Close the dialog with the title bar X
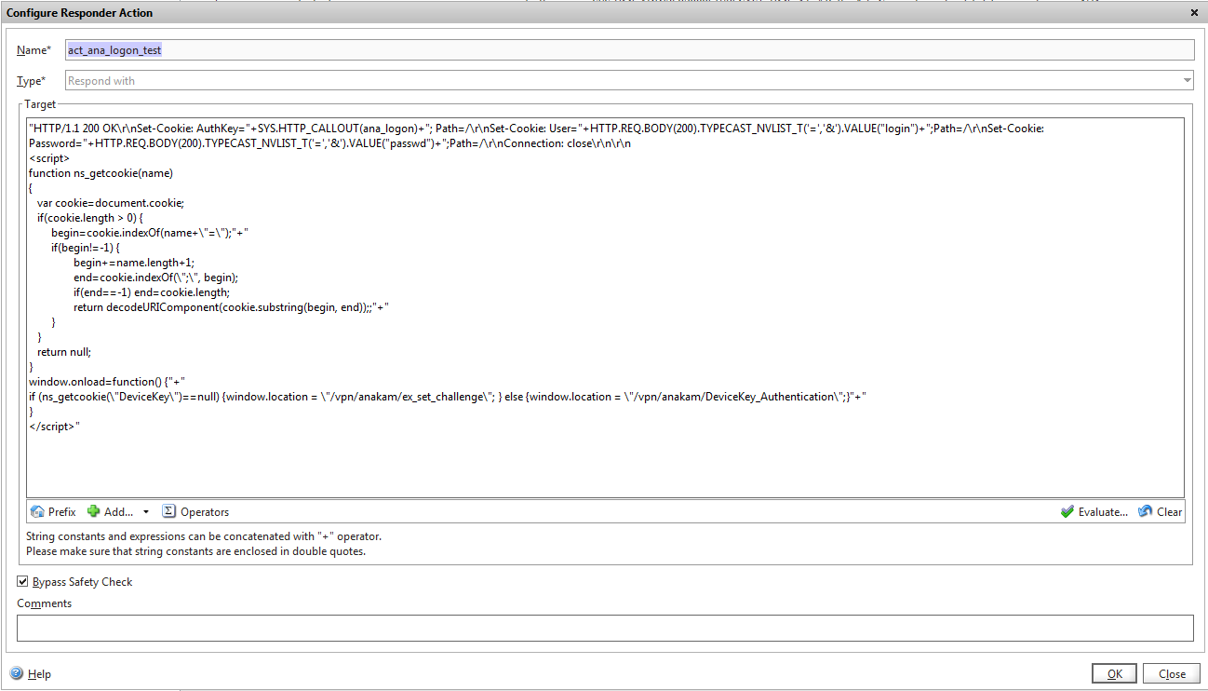1208x691 pixels. point(1194,12)
